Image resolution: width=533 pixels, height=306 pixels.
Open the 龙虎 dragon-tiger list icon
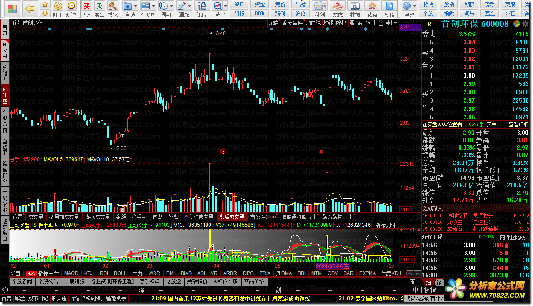point(337,6)
